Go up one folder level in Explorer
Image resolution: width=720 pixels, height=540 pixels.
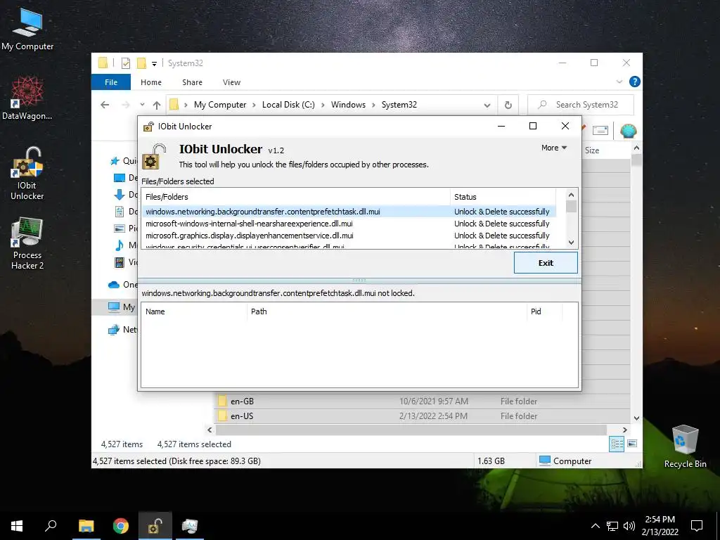[157, 105]
